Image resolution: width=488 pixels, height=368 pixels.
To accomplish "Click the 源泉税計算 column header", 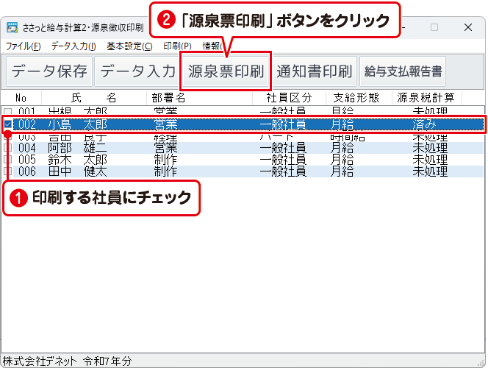I will point(426,97).
